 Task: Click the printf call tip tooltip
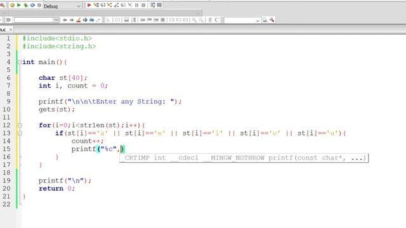coord(244,158)
